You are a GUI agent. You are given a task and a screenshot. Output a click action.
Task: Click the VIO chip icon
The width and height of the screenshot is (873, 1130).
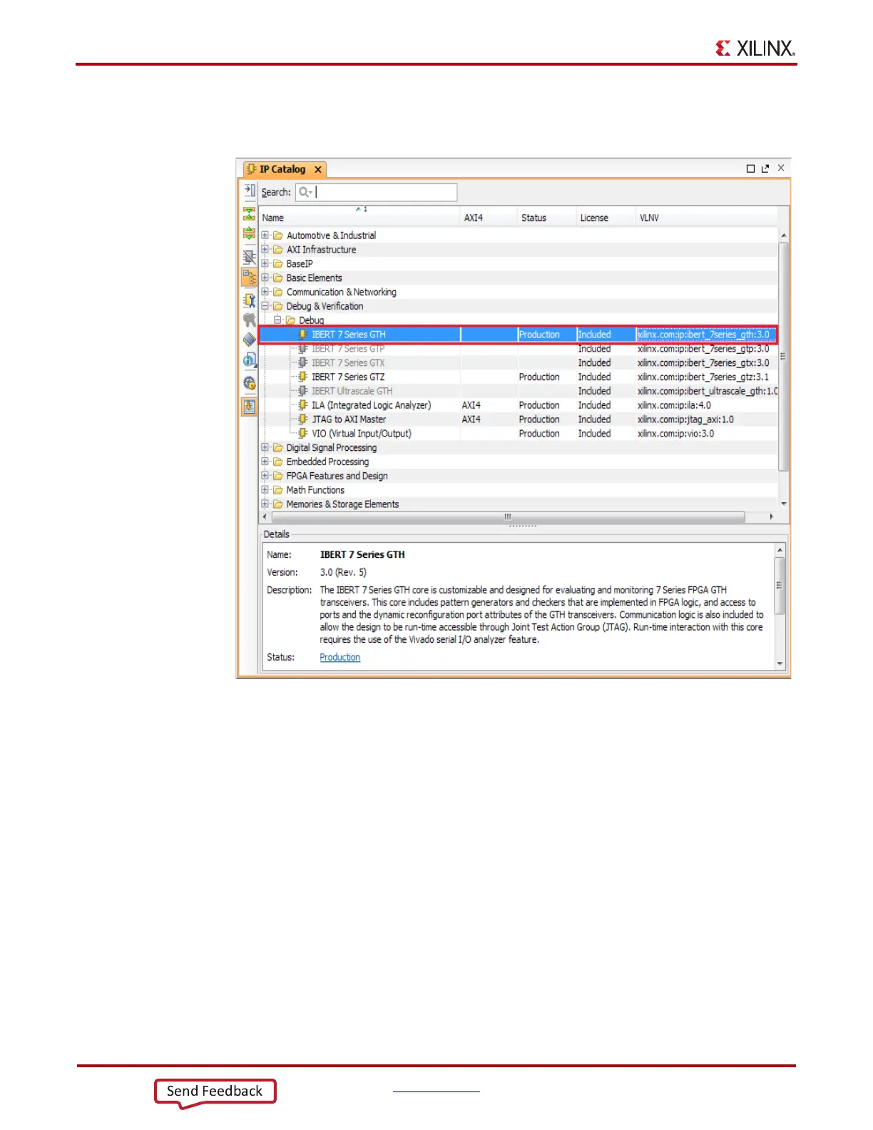[x=303, y=433]
